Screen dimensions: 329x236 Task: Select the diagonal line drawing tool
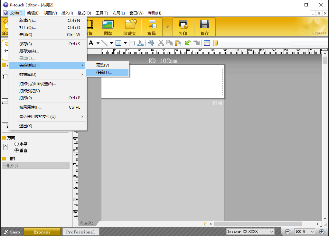coord(105,43)
